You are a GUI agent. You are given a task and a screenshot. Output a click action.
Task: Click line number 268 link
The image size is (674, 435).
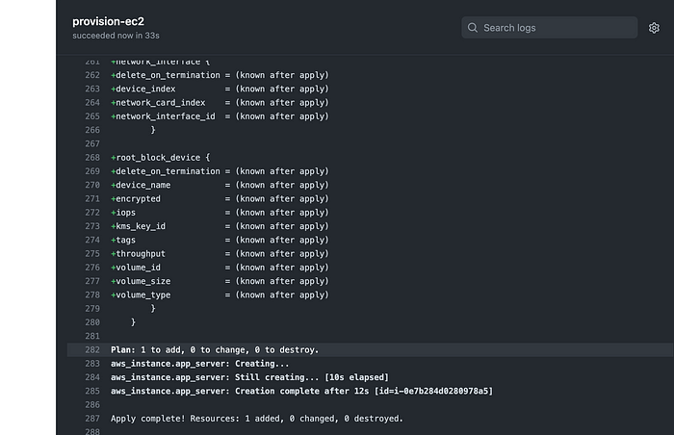tap(92, 158)
